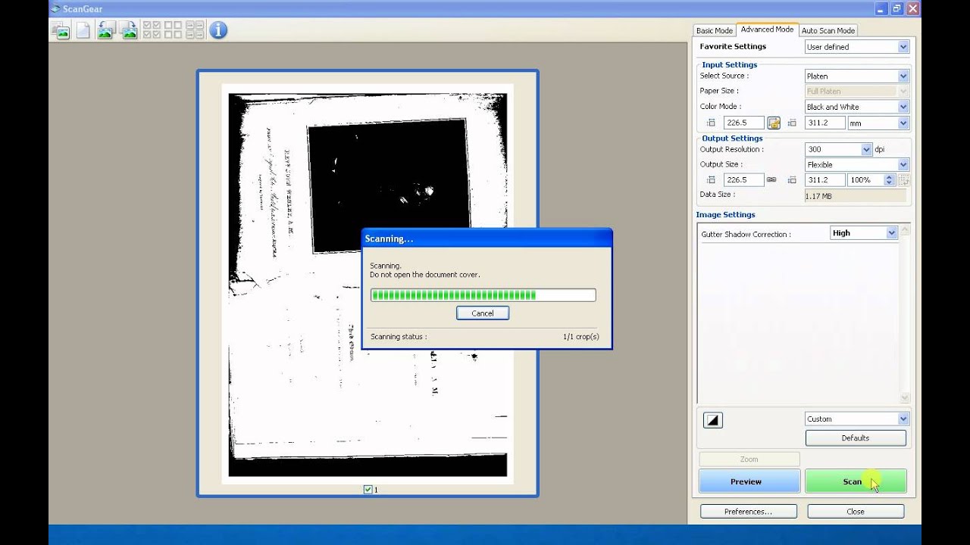This screenshot has width=970, height=545.
Task: Click the black and white threshold icon
Action: [x=713, y=420]
